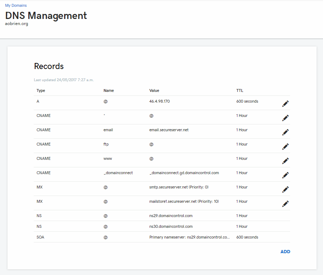323x275 pixels.
Task: Click the TTL column header
Action: coord(240,90)
